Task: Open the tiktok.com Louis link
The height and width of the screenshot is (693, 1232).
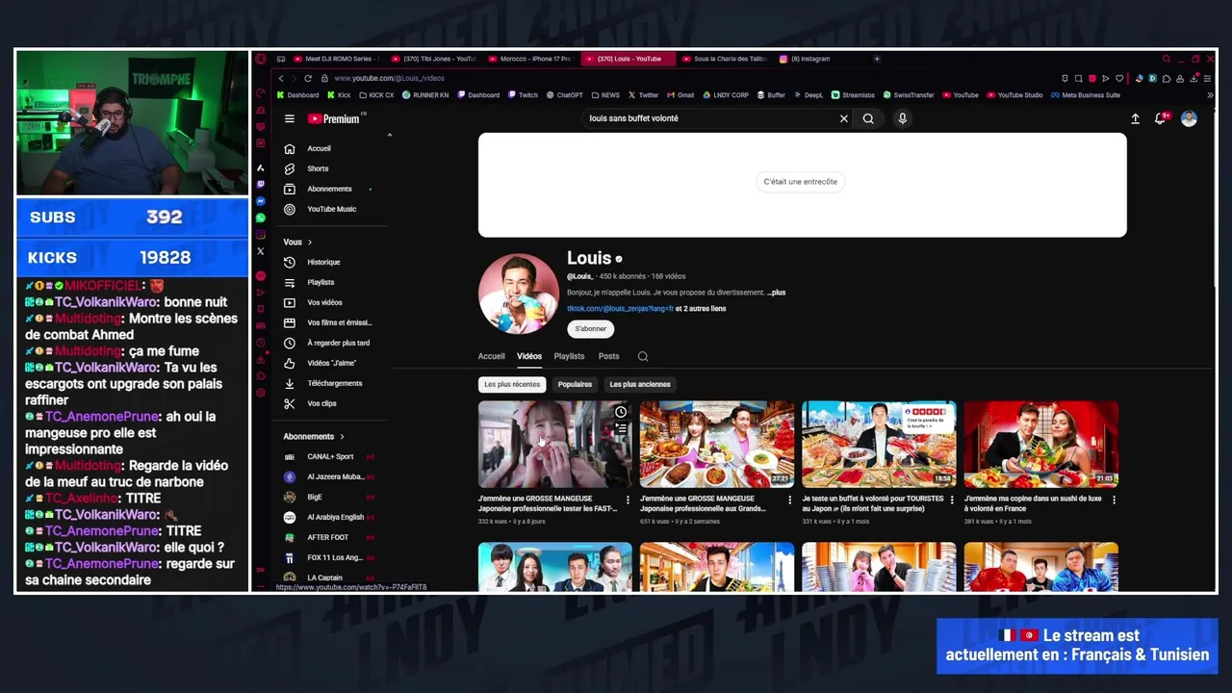Action: tap(620, 309)
